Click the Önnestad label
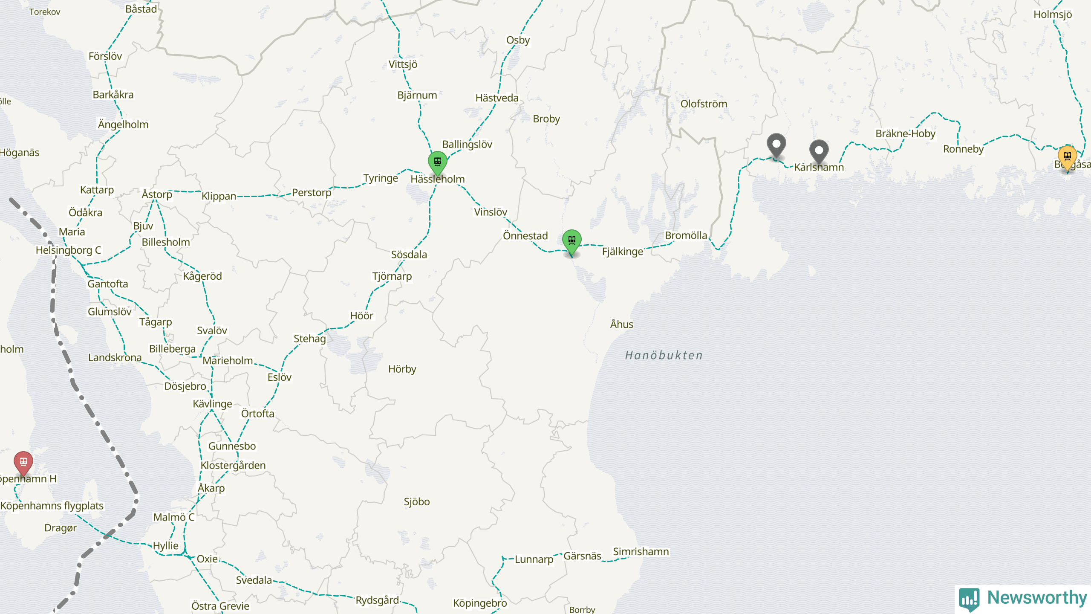Screen dimensions: 1091x614 coord(525,236)
